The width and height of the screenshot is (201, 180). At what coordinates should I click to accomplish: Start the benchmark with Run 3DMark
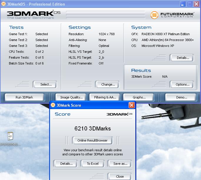[x=24, y=97]
